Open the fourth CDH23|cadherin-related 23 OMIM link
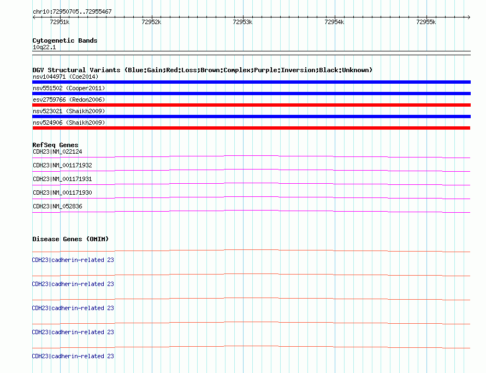The image size is (486, 373). point(73,332)
